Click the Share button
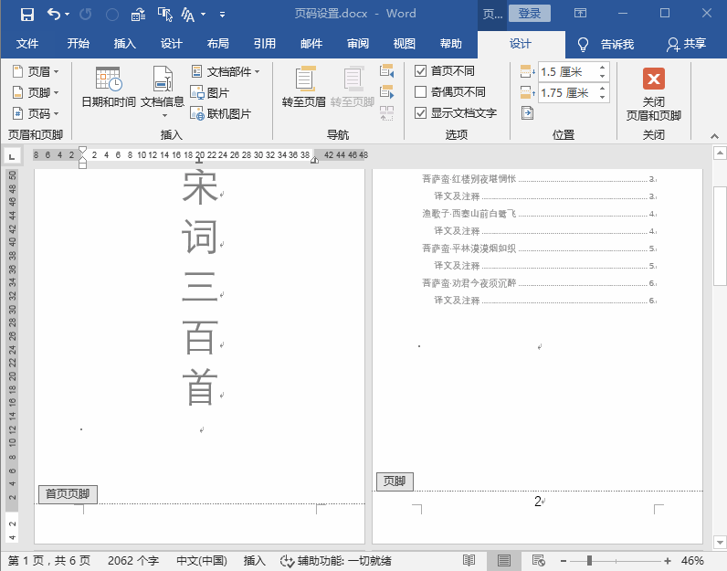 (x=687, y=44)
